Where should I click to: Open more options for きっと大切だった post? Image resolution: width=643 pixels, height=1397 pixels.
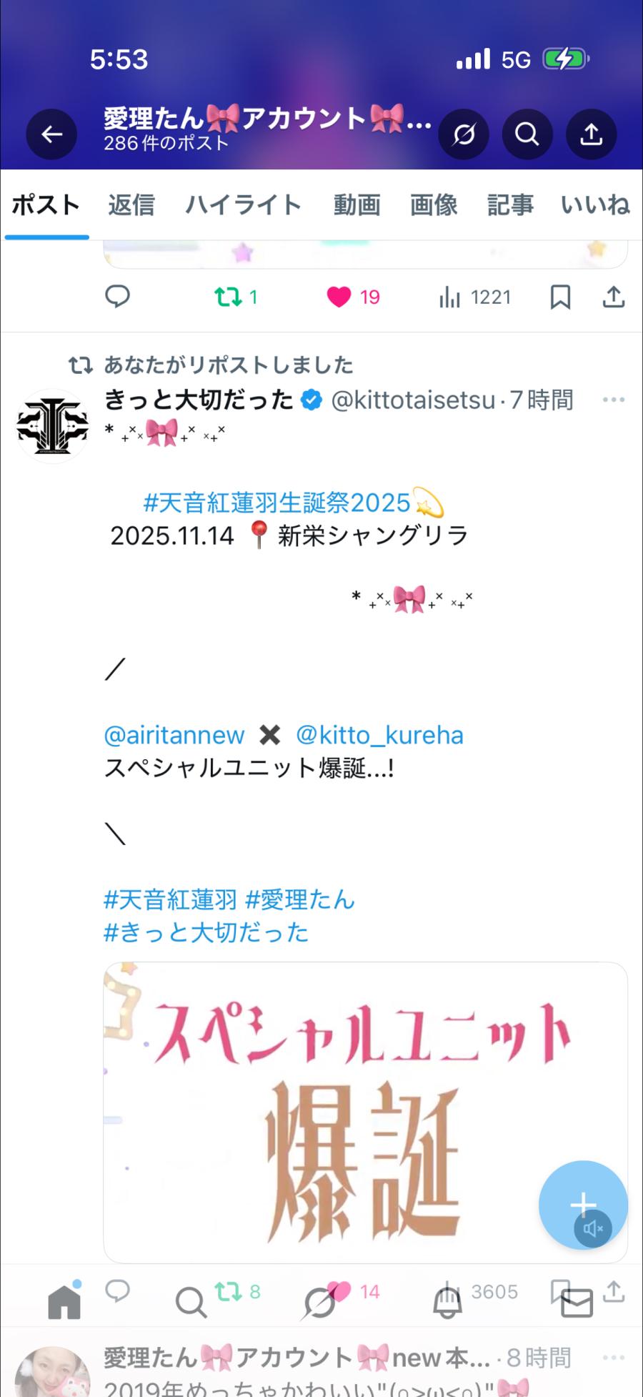[613, 400]
